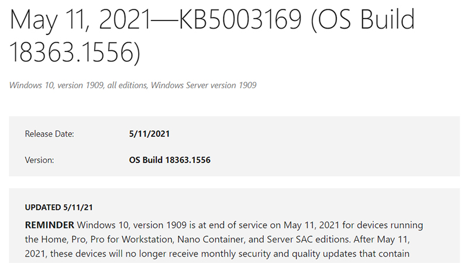Click the bold REMINDER word
The image size is (468, 263).
click(x=49, y=225)
